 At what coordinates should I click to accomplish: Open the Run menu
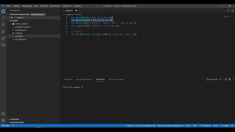(x=55, y=6)
